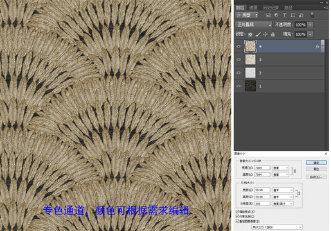Screen dimensions: 331x231
Task: Select layer 2 thumbnail
Action: click(x=251, y=73)
